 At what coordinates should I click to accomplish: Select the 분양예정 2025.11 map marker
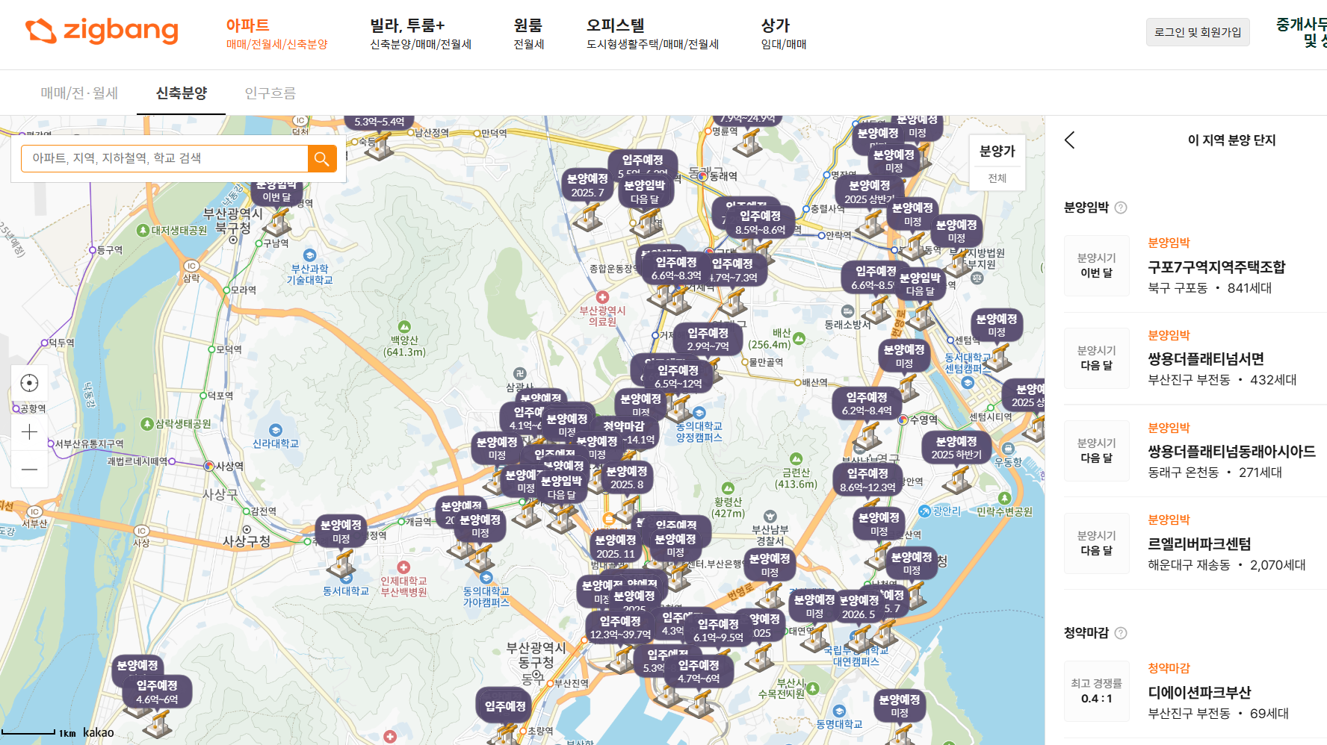pos(616,546)
